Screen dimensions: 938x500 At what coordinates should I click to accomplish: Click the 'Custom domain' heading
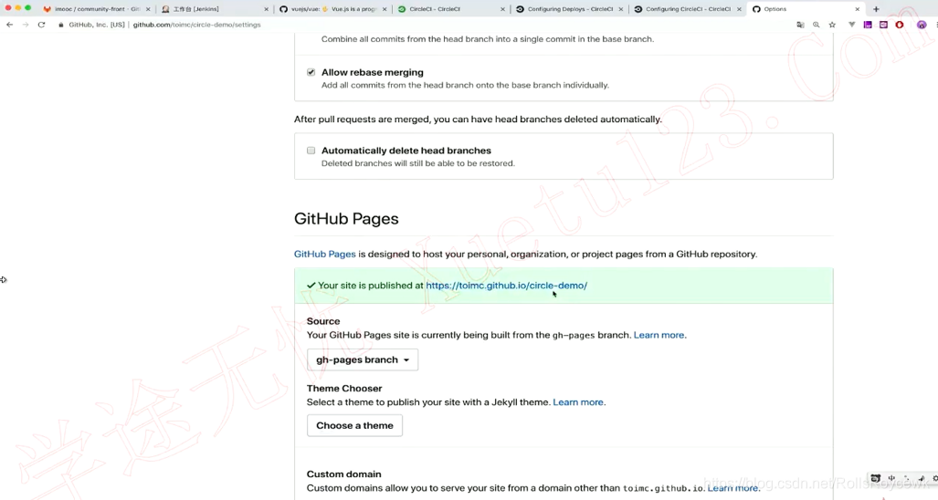344,474
